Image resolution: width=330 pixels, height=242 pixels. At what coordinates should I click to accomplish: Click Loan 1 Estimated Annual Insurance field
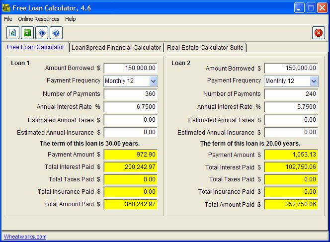131,132
